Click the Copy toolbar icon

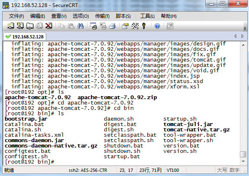point(61,26)
